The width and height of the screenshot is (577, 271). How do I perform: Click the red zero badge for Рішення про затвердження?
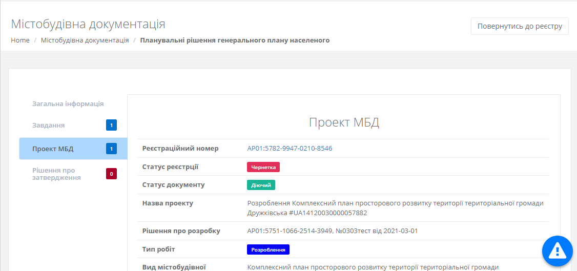111,174
